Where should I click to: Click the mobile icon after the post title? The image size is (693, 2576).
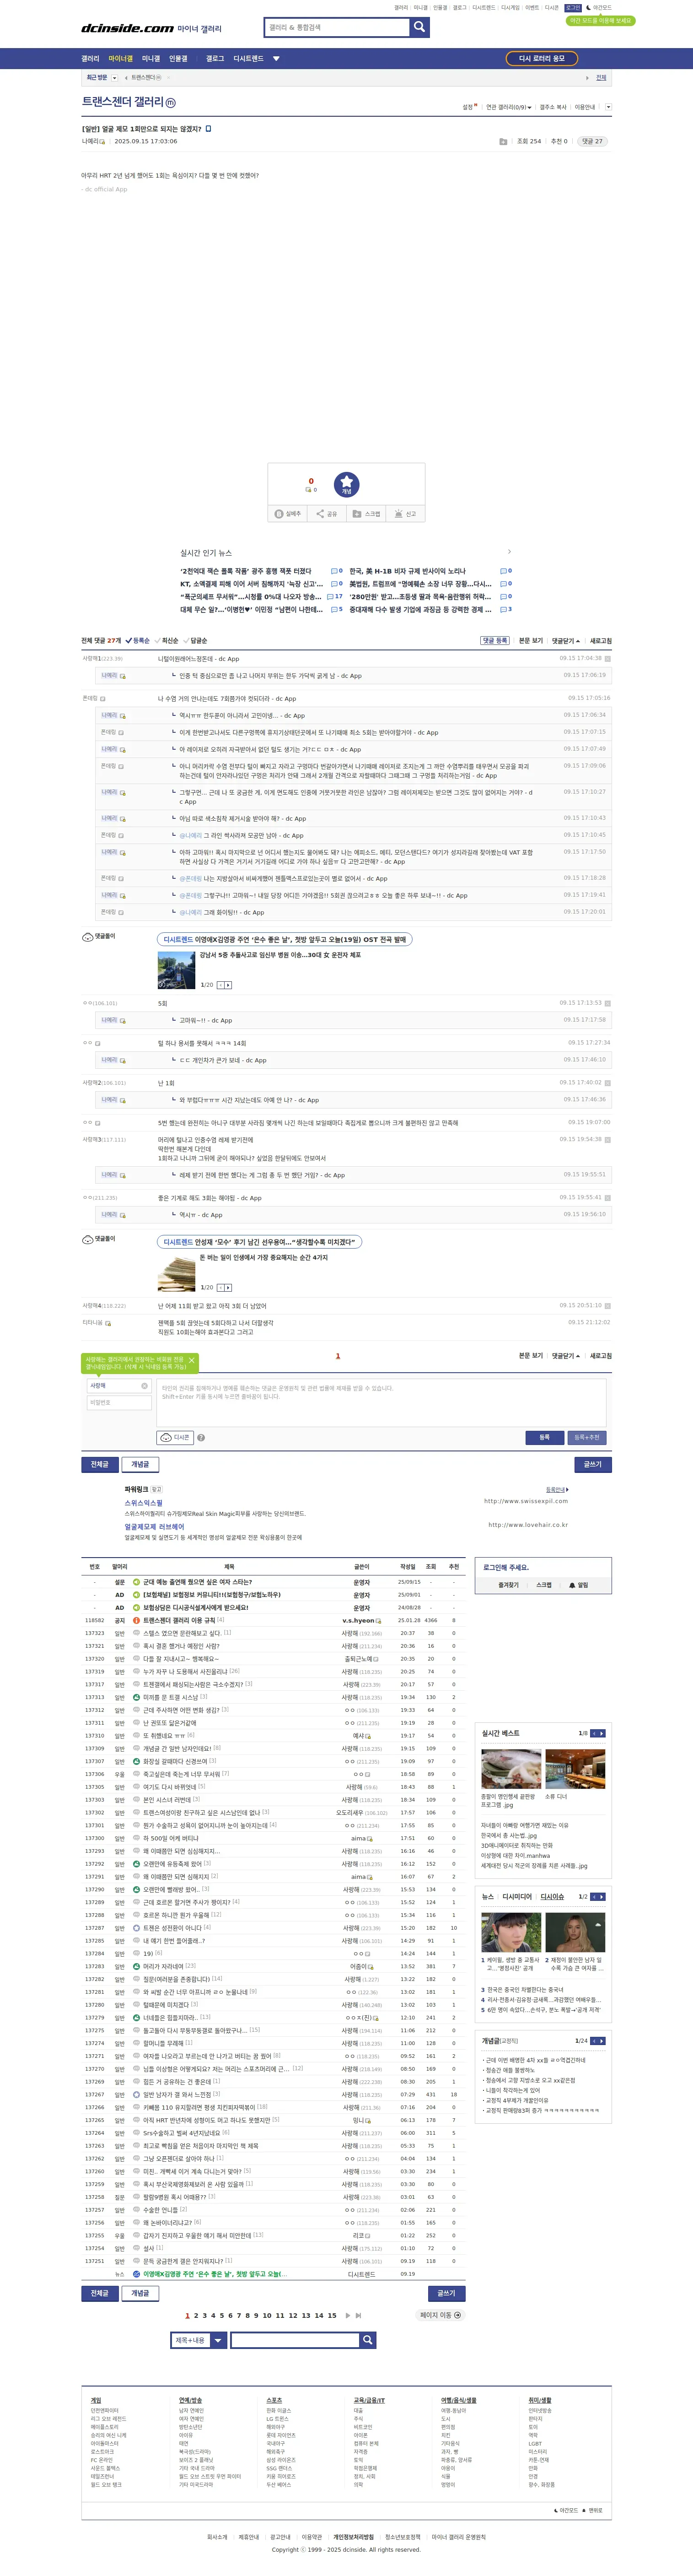(208, 128)
